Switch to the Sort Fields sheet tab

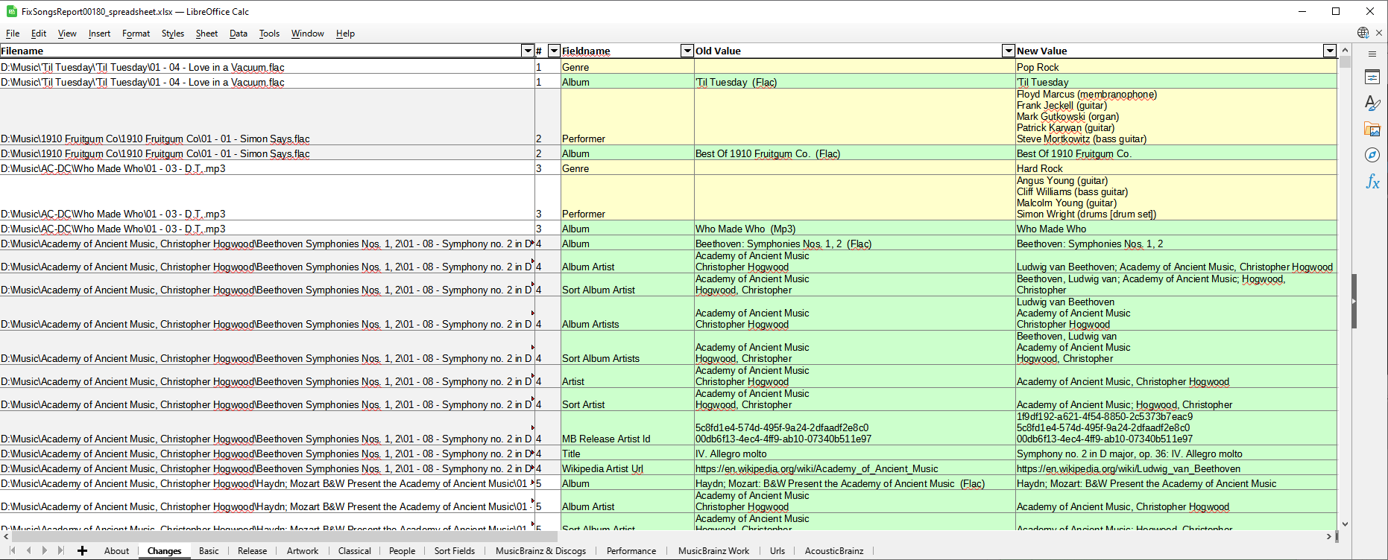(455, 551)
